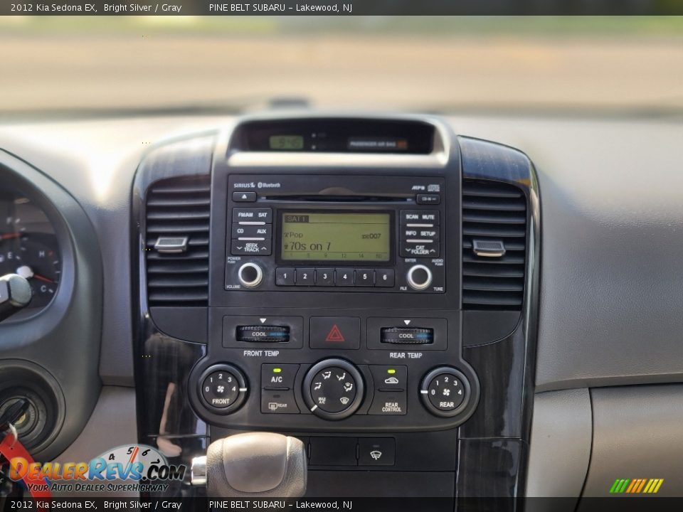This screenshot has width=683, height=512.
Task: Push the Power/Volume knob
Action: point(250,274)
